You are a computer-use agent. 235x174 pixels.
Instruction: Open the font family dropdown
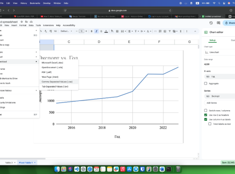[x=66, y=31]
